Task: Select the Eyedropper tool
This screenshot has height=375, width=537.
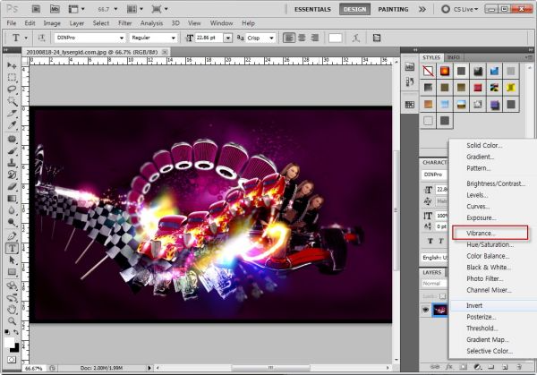Action: click(x=12, y=125)
